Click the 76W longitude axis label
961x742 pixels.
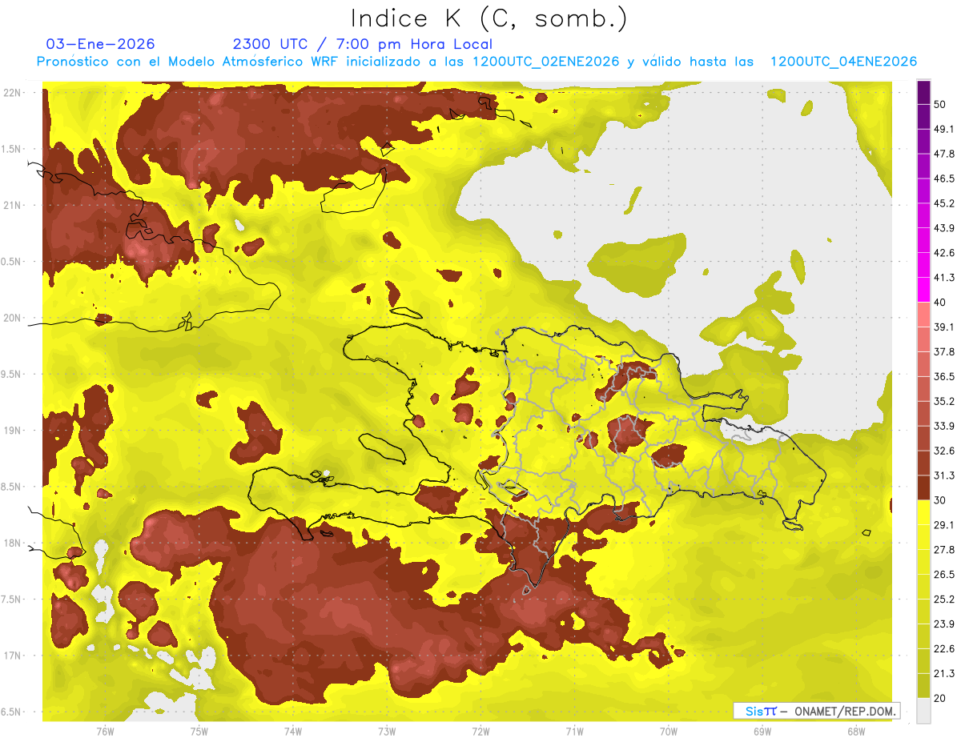click(105, 732)
